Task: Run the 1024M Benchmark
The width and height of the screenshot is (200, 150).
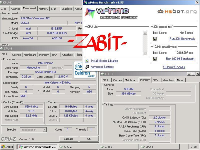Action: click(180, 59)
